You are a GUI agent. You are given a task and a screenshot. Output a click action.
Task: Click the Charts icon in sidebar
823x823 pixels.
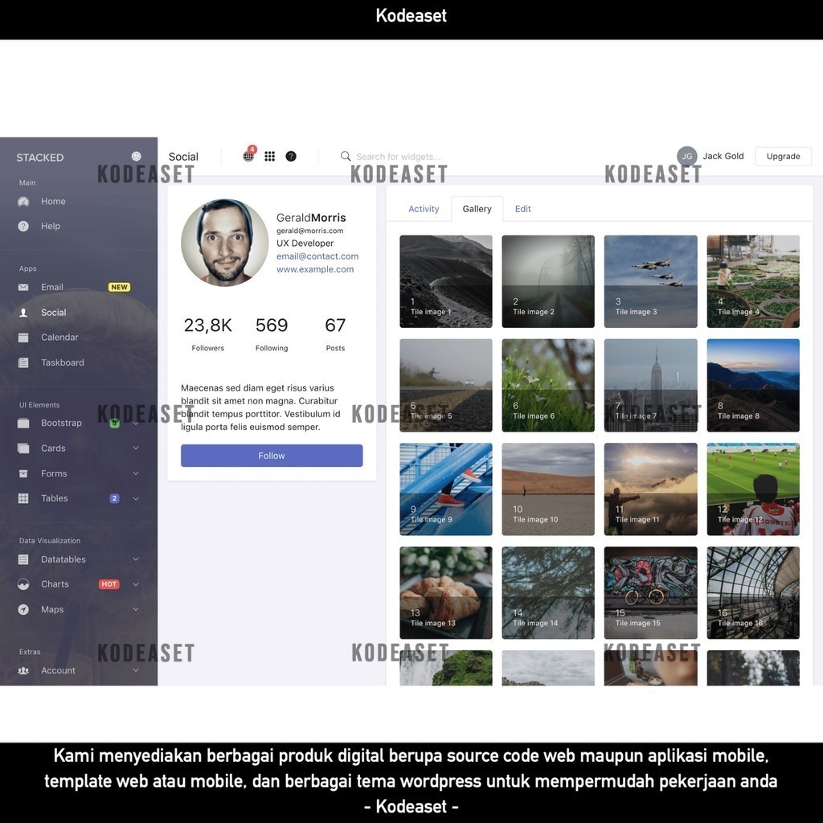tap(23, 584)
